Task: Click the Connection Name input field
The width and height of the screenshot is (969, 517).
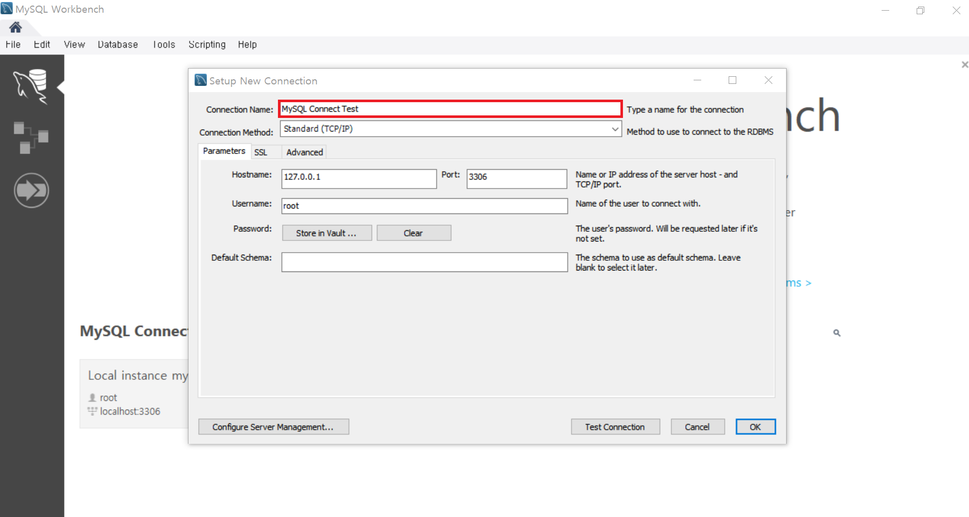Action: coord(450,109)
